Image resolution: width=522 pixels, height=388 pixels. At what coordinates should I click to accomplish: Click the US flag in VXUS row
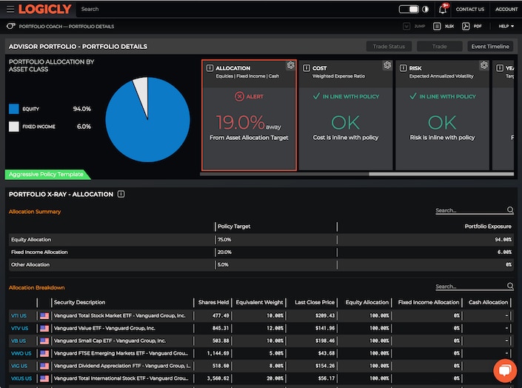click(x=44, y=378)
